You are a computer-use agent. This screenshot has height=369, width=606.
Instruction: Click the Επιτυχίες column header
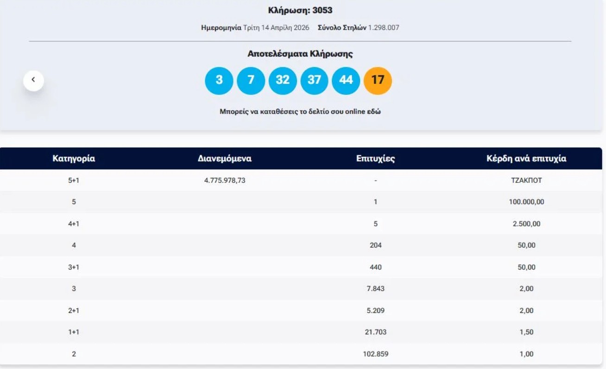click(x=375, y=159)
